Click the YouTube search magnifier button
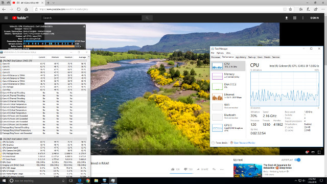This screenshot has height=184, width=327. click(147, 18)
